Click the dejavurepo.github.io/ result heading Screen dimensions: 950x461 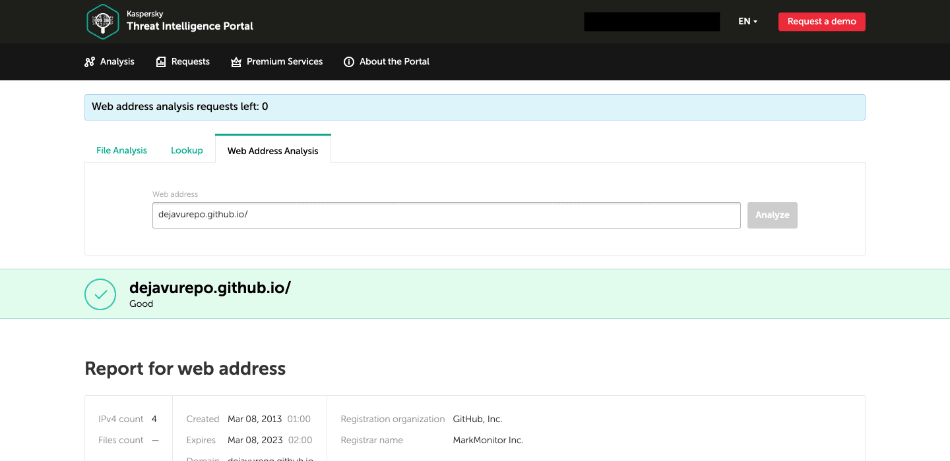click(210, 288)
